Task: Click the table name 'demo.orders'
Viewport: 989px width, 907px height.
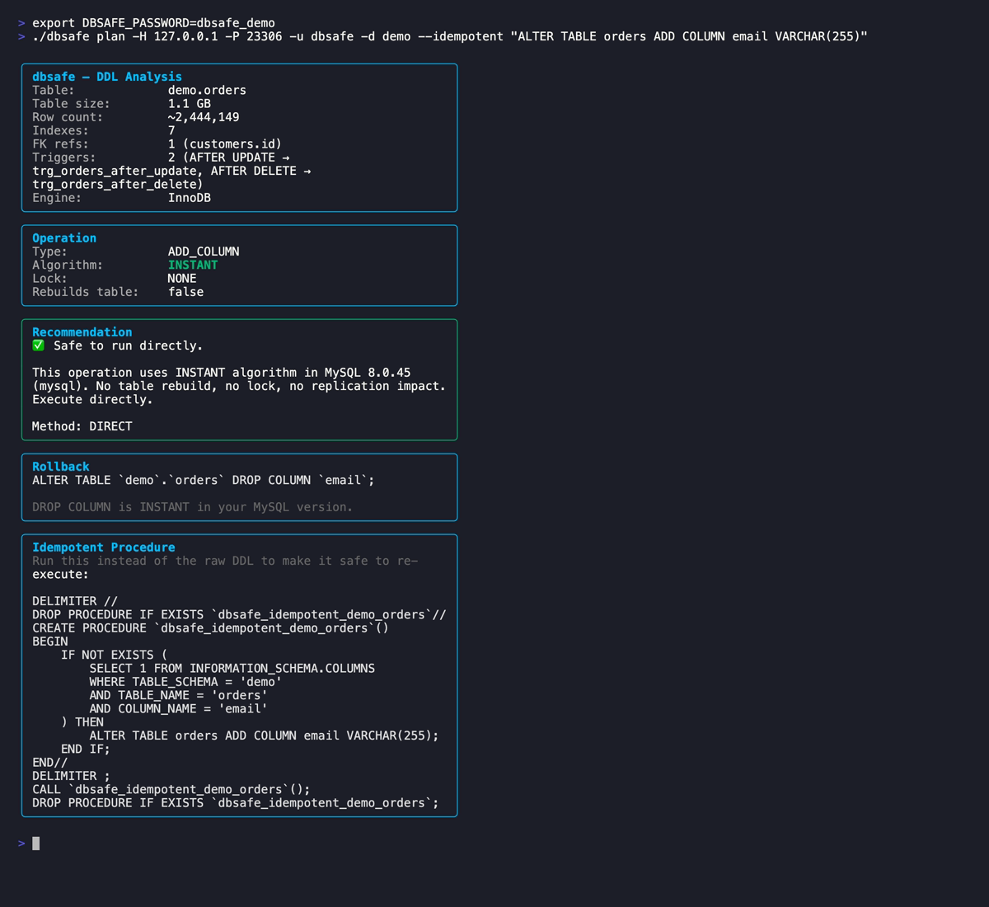Action: pos(207,90)
